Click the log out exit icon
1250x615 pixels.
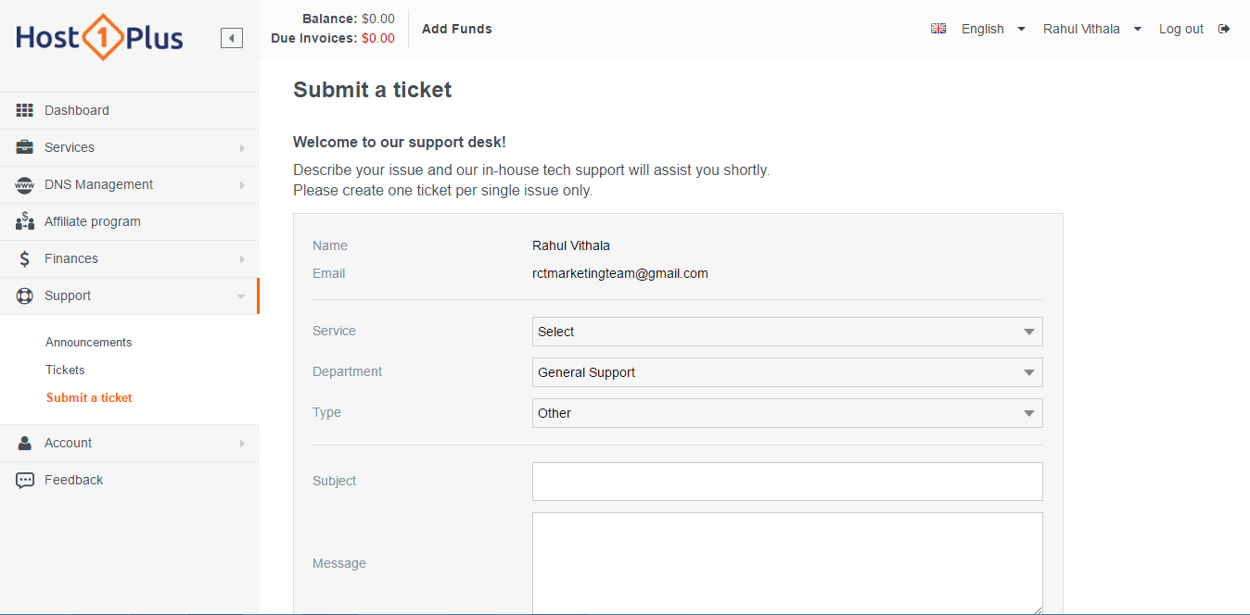pyautogui.click(x=1224, y=29)
